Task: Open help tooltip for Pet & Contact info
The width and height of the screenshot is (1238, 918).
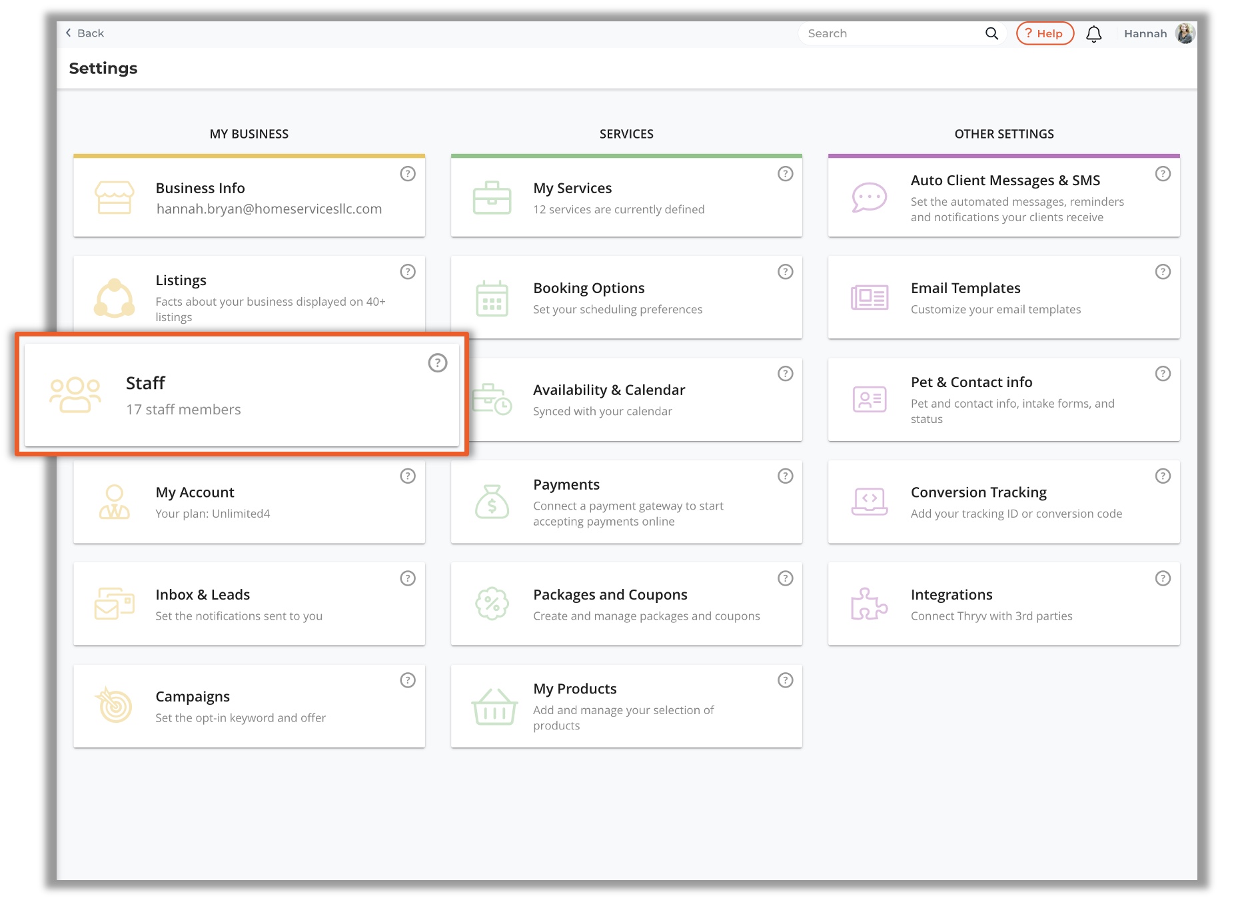Action: click(1163, 374)
